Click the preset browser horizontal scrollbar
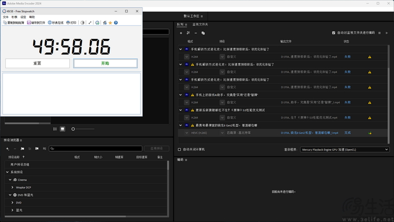Image resolution: width=394 pixels, height=222 pixels. [65, 216]
